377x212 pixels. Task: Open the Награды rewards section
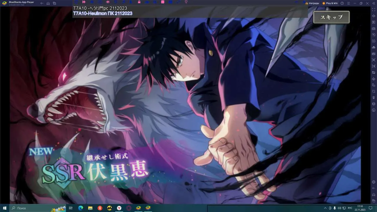point(312,3)
